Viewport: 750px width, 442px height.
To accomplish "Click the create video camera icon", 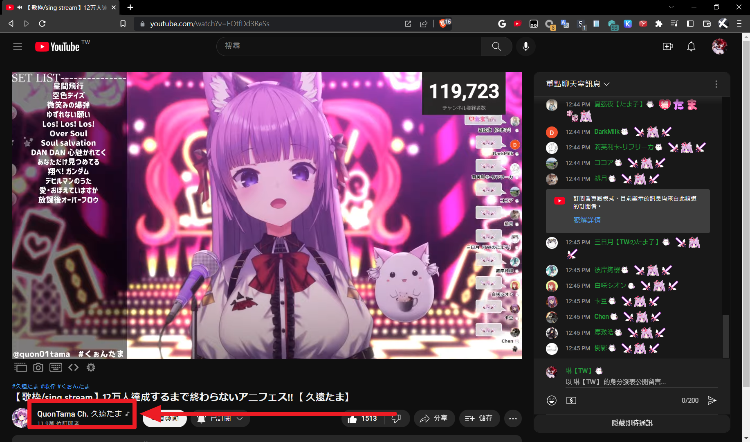I will click(667, 47).
